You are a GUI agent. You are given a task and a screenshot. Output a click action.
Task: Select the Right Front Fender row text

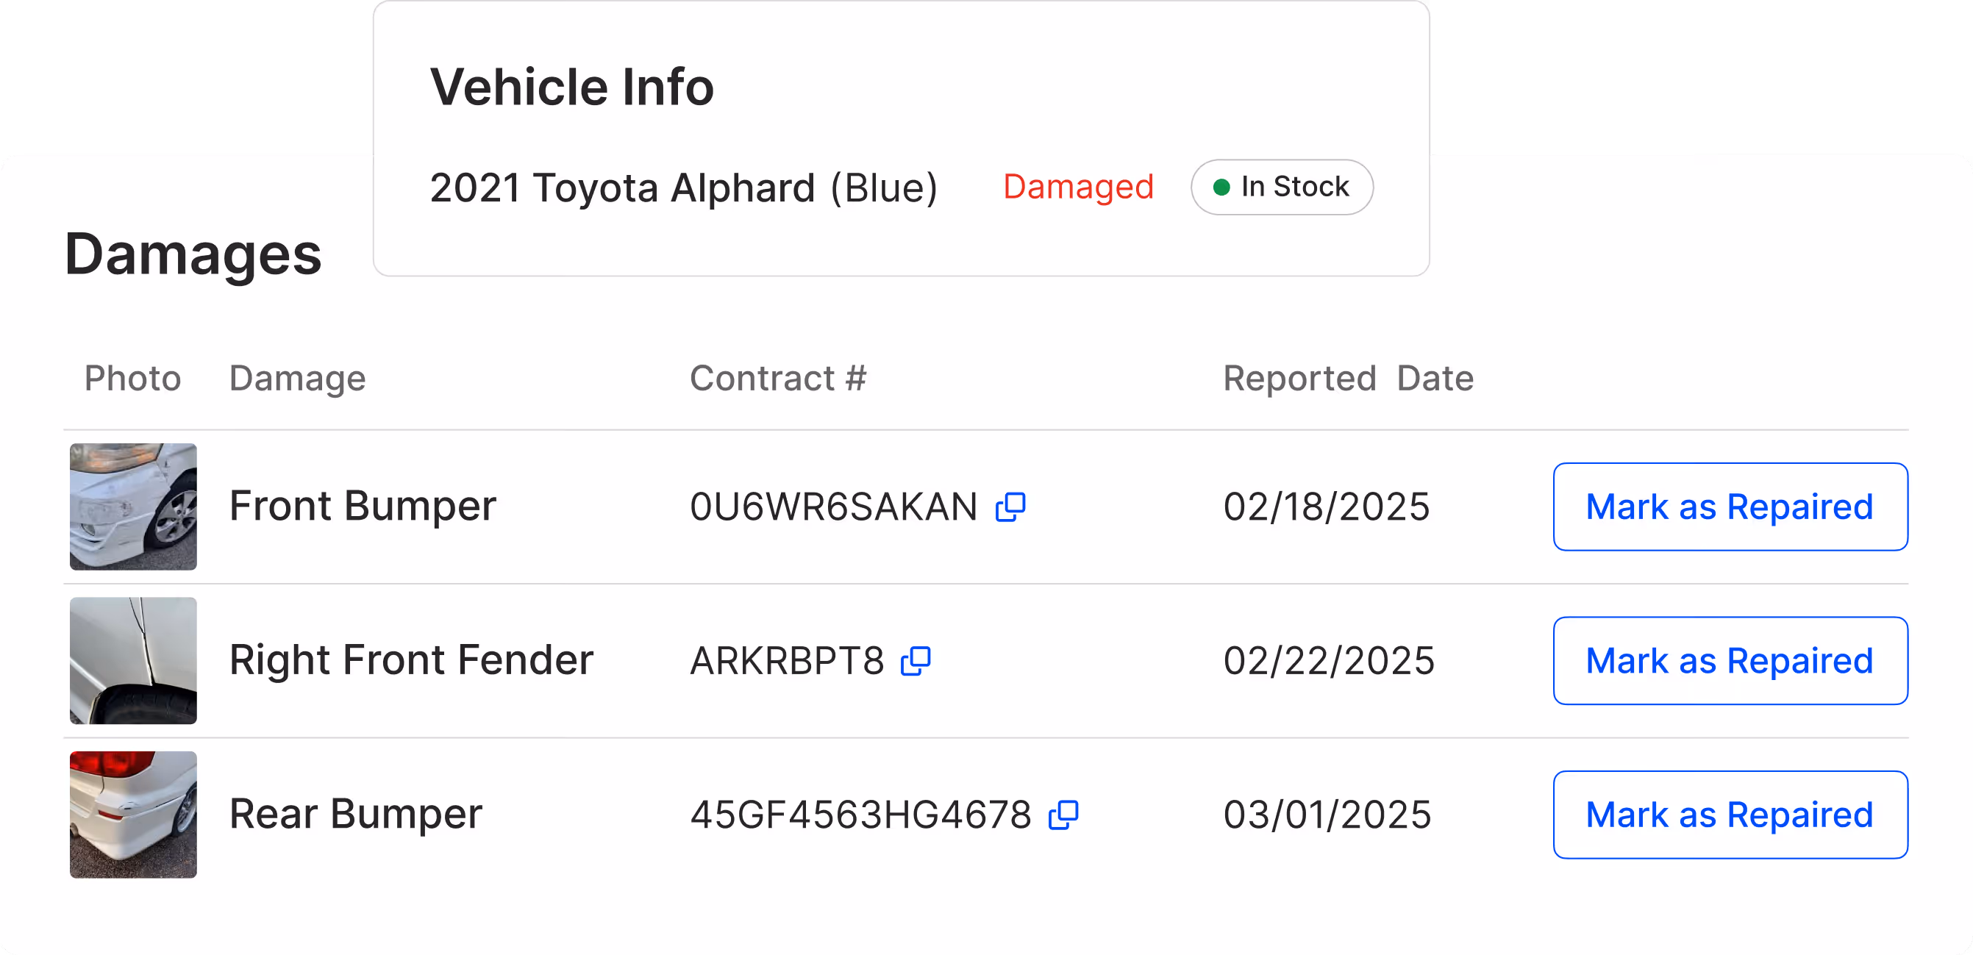coord(411,660)
